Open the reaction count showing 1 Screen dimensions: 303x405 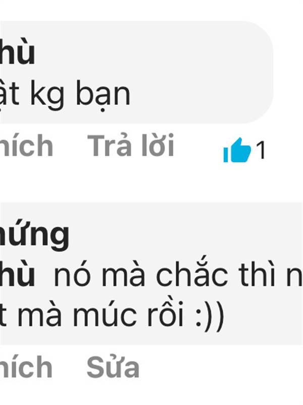coord(261,150)
